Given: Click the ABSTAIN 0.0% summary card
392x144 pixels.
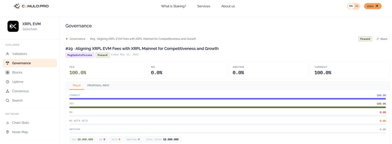Looking at the screenshot, I should pyautogui.click(x=268, y=70).
